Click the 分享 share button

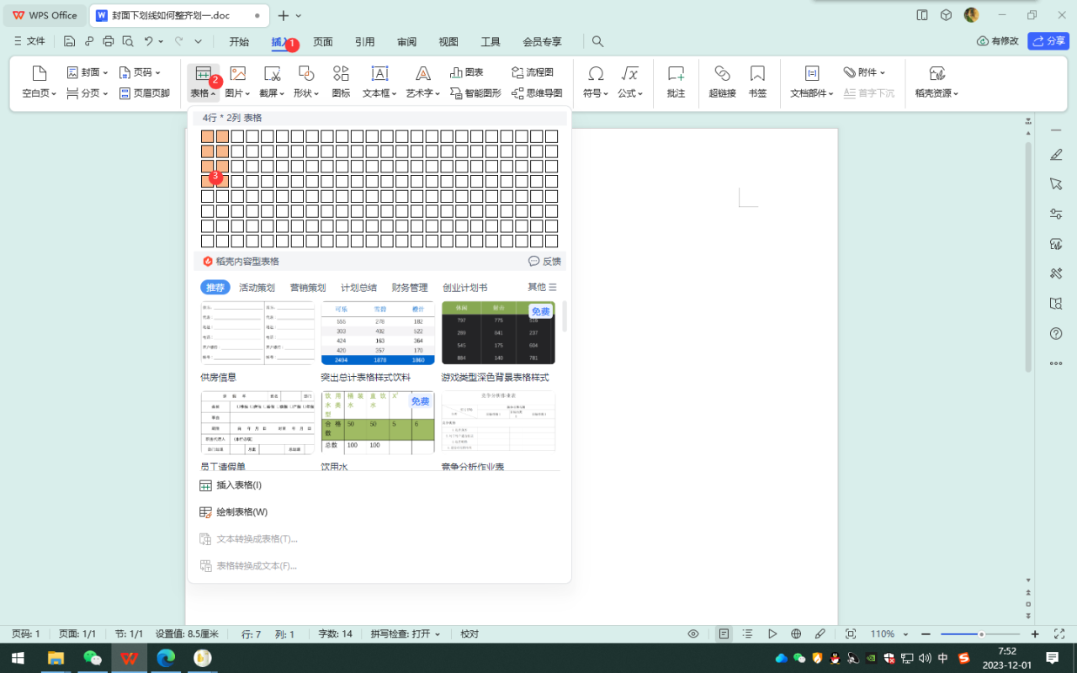click(x=1048, y=40)
